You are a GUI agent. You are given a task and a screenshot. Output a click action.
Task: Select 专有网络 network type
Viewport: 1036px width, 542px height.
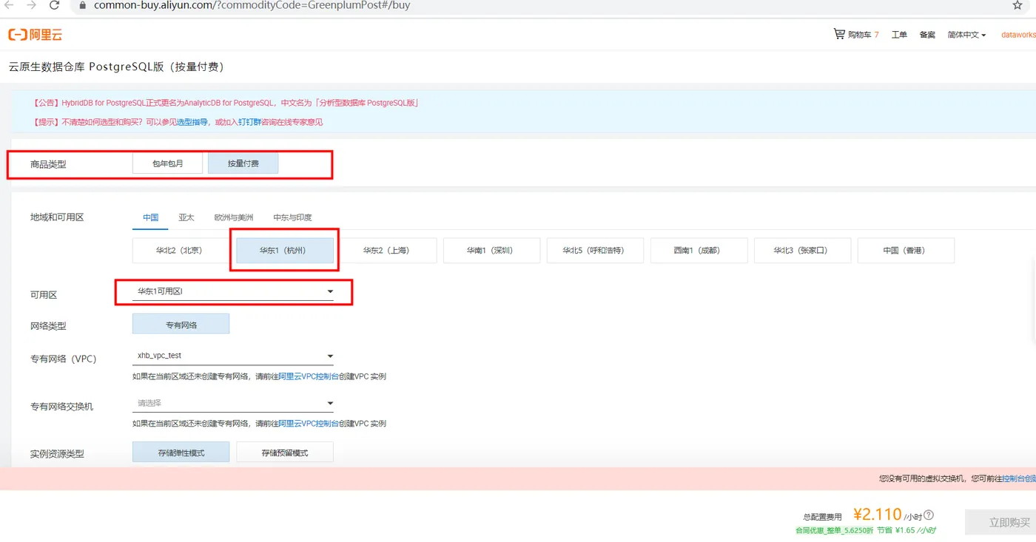181,324
